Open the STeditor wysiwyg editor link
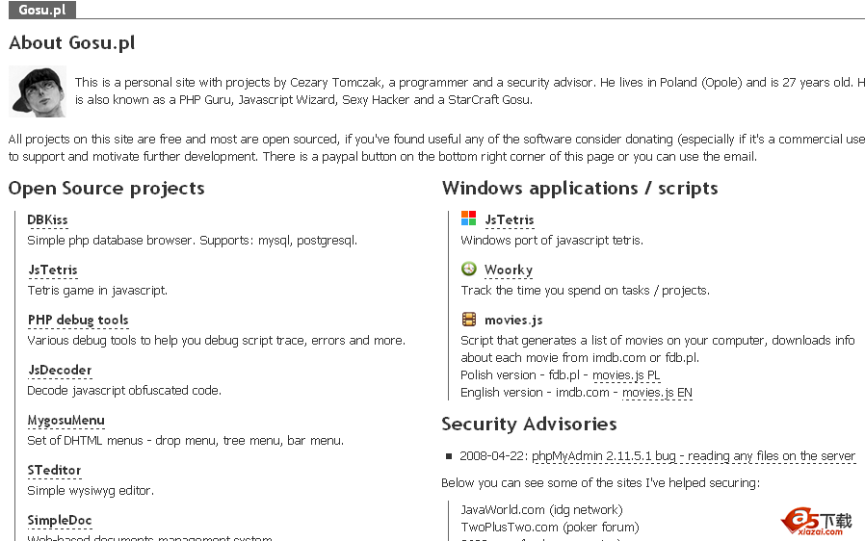 tap(54, 471)
